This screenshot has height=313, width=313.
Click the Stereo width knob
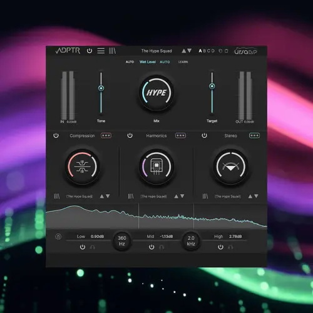[230, 167]
